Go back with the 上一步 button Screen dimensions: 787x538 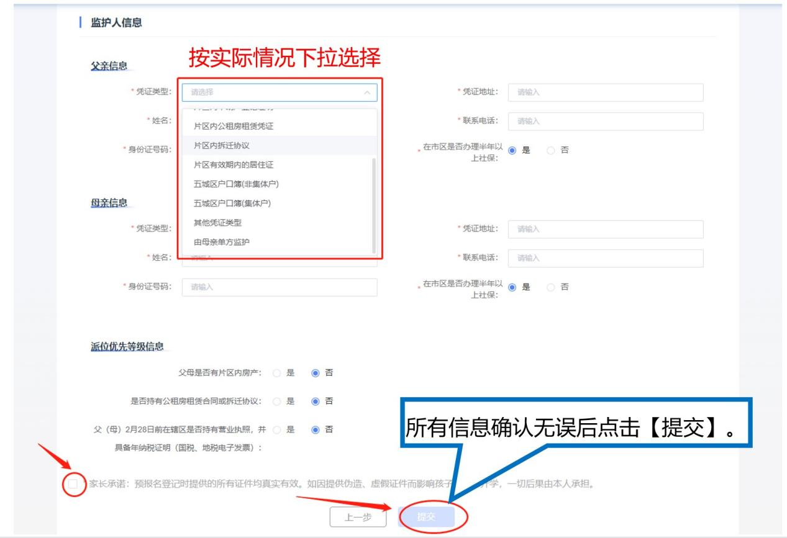point(358,517)
